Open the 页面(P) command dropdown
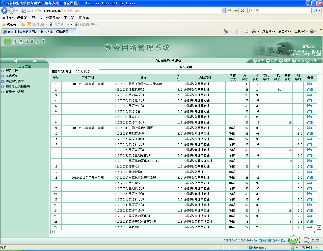The image size is (323, 251). (x=269, y=31)
